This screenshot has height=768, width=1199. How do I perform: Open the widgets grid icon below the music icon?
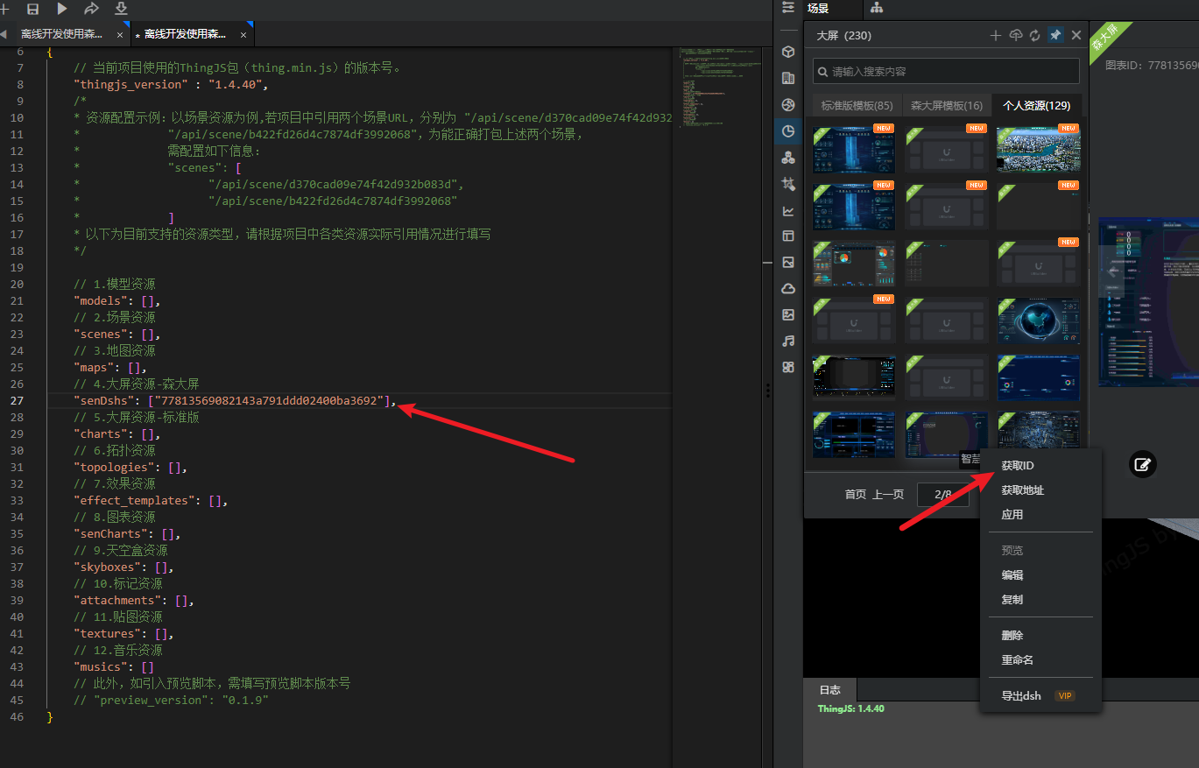pos(788,367)
